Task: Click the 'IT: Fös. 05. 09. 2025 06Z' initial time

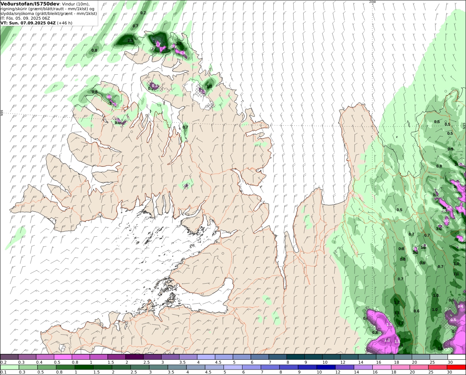Action: (x=25, y=18)
